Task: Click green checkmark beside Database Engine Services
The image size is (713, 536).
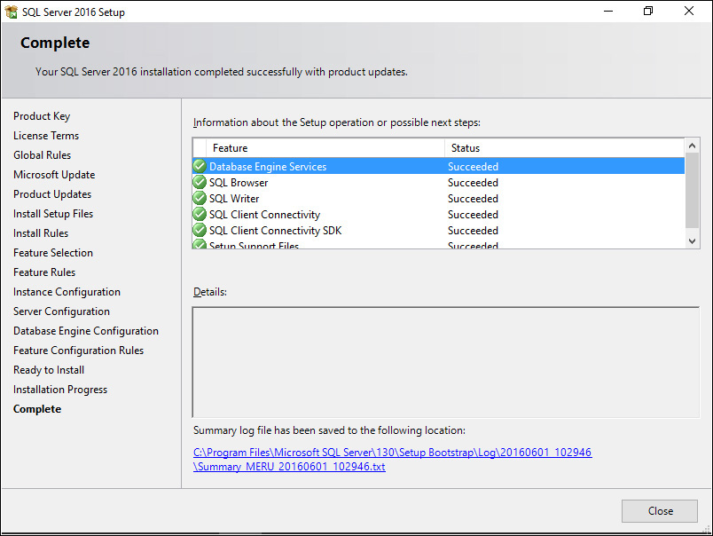Action: 200,167
